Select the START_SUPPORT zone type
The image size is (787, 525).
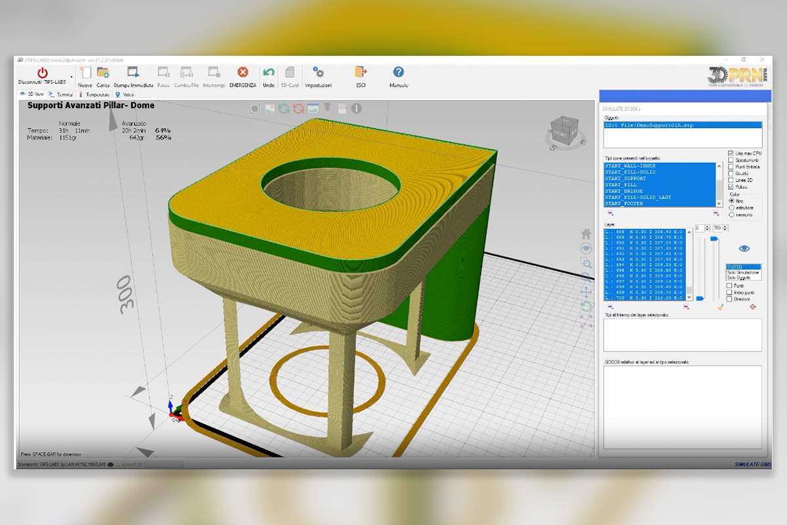point(659,178)
